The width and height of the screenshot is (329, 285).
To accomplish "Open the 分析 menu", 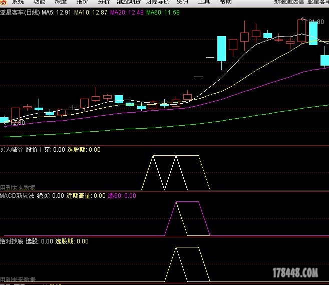I will [x=104, y=2].
